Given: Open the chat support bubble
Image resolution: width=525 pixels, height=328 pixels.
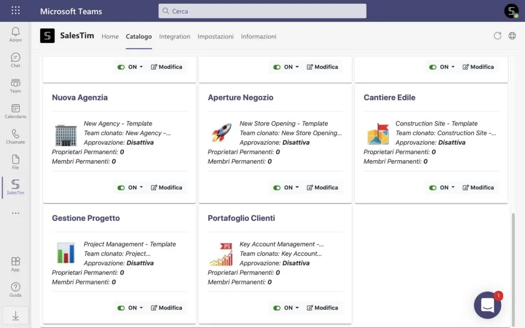Looking at the screenshot, I should (488, 305).
